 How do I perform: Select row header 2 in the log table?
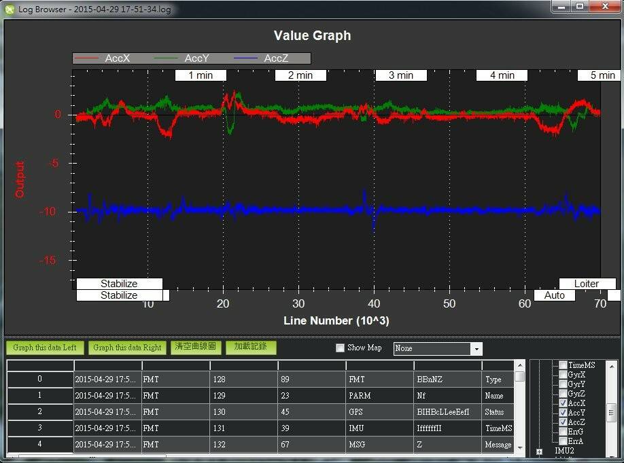click(x=40, y=411)
